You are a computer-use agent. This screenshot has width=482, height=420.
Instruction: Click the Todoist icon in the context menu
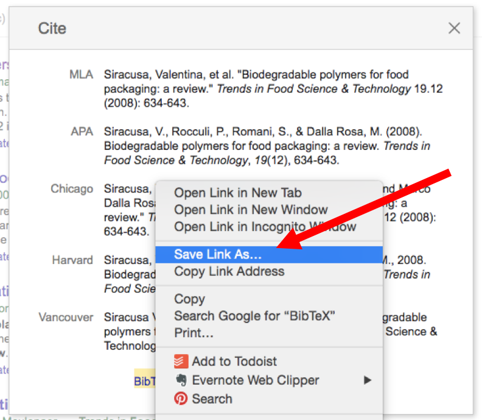click(181, 361)
